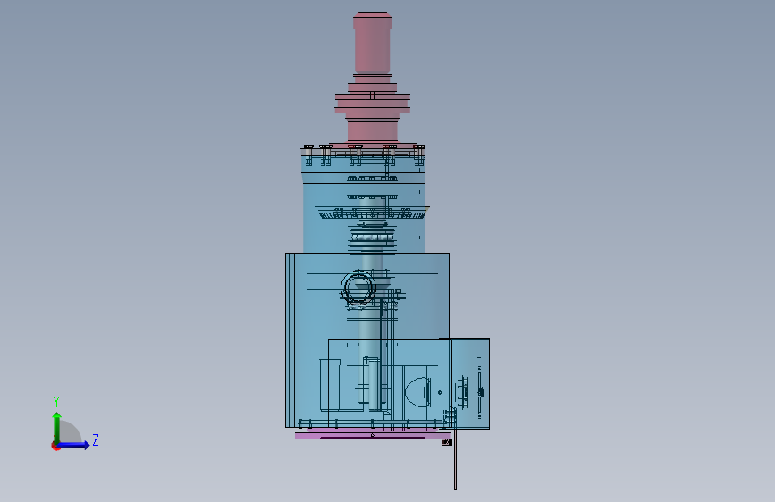The width and height of the screenshot is (775, 502).
Task: Click the red origin ball of the triad
Action: coord(55,446)
